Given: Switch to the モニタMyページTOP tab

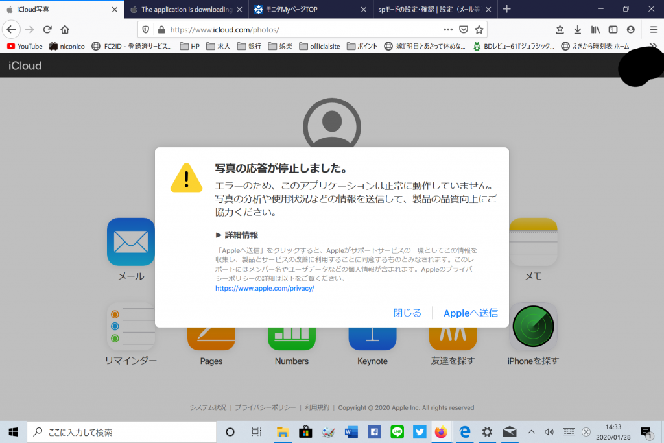Looking at the screenshot, I should 311,9.
